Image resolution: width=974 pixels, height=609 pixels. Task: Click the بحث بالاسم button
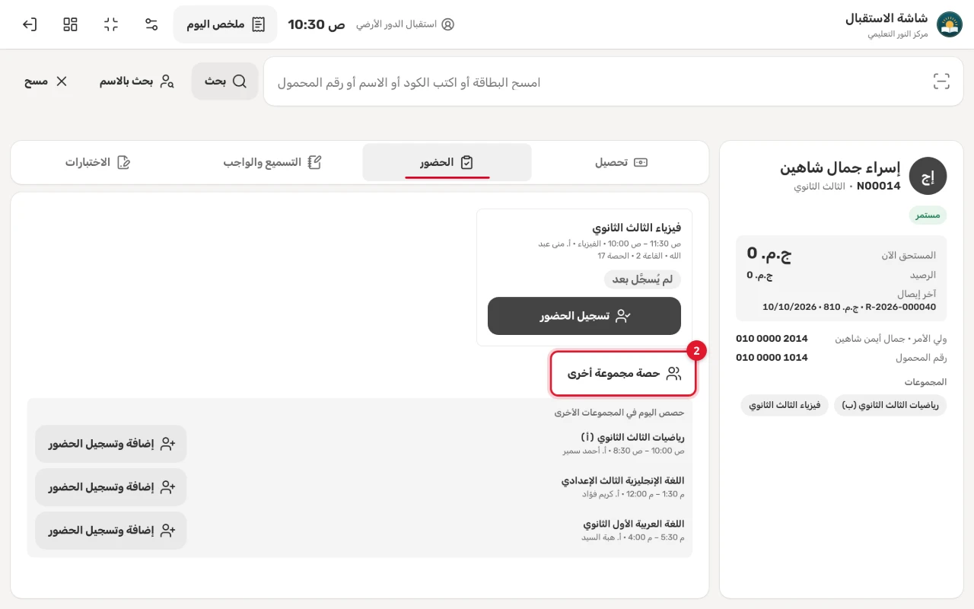coord(137,81)
